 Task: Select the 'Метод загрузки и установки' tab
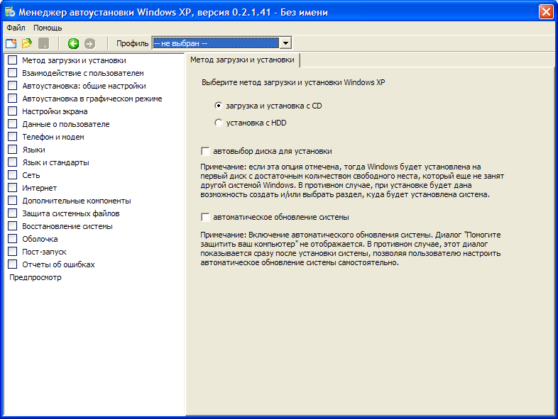coord(242,60)
